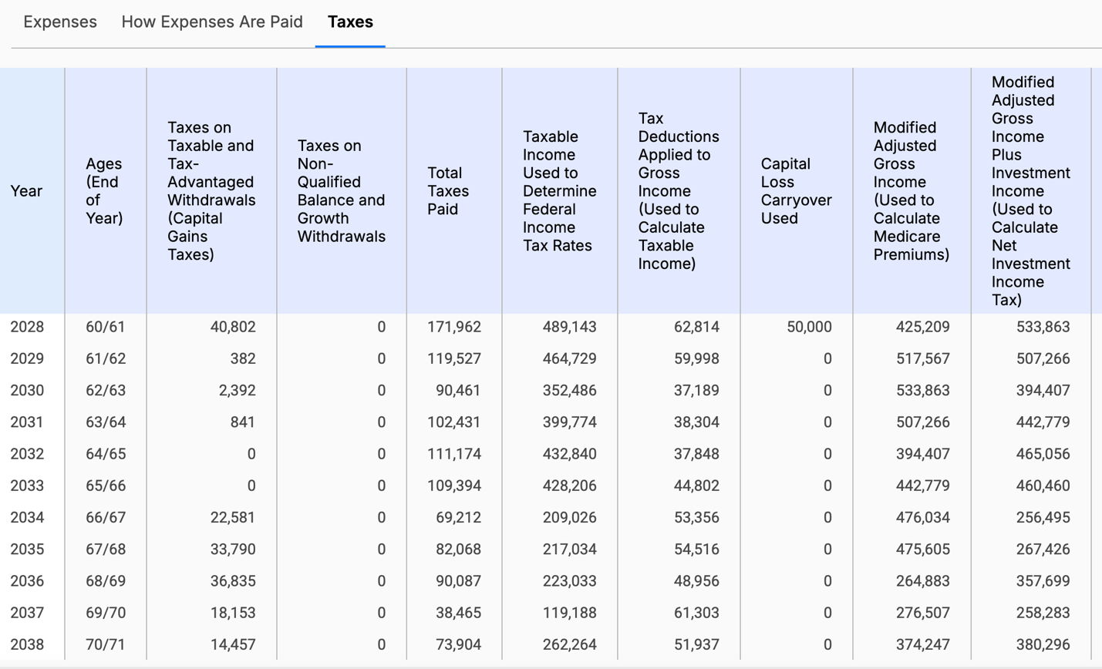Click the Year column header
This screenshot has height=669, width=1102.
28,190
